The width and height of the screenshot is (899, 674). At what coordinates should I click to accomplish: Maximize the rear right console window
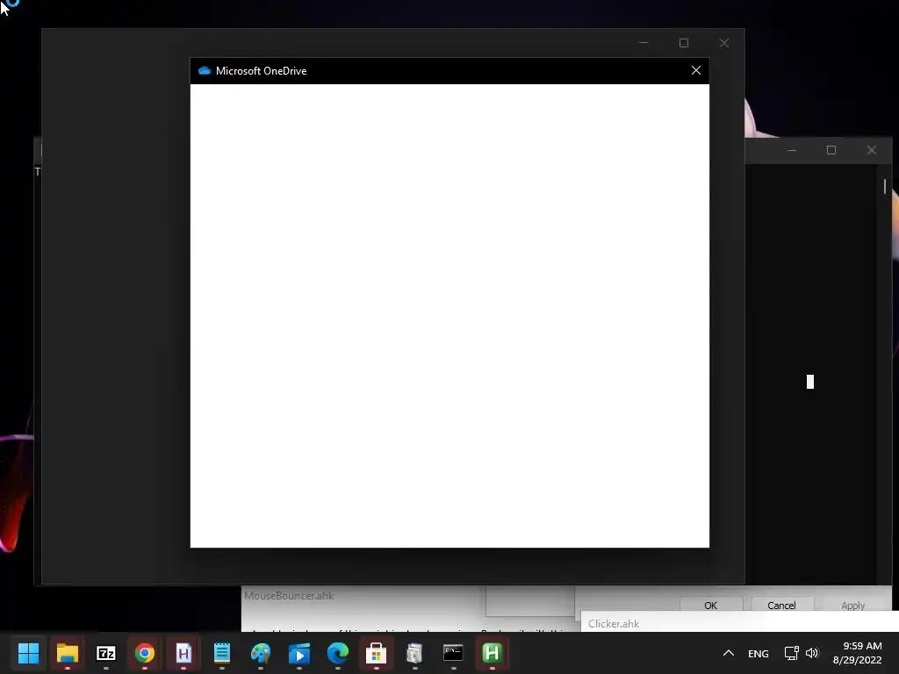[x=831, y=150]
